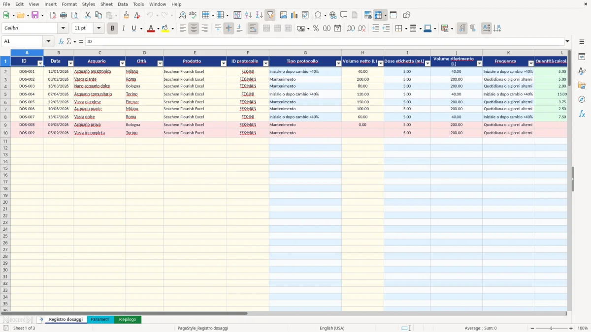
Task: Toggle italic formatting
Action: coord(123,29)
